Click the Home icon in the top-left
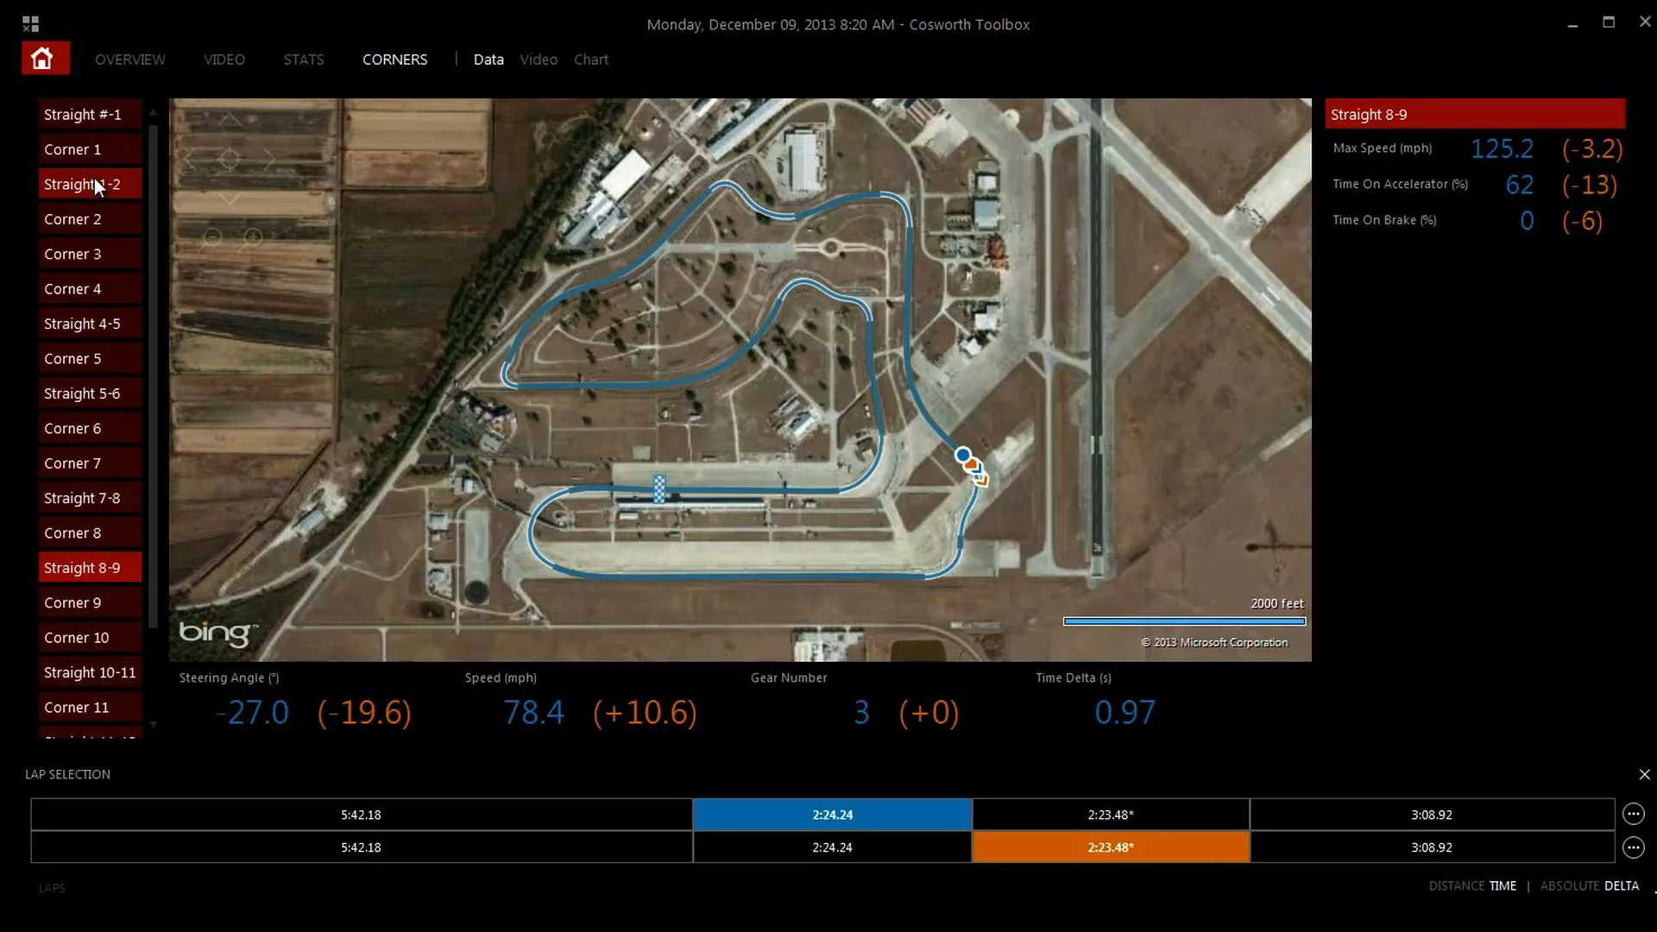 42,58
